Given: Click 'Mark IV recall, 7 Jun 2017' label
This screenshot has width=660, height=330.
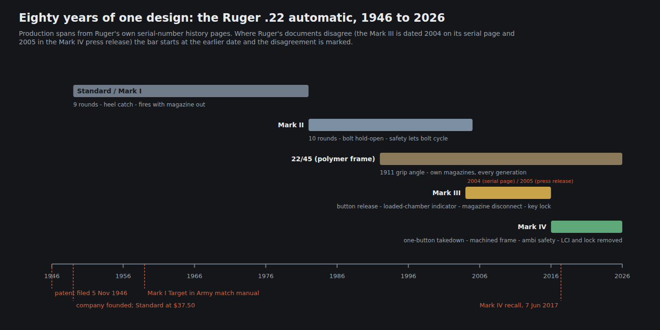Looking at the screenshot, I should point(519,305).
